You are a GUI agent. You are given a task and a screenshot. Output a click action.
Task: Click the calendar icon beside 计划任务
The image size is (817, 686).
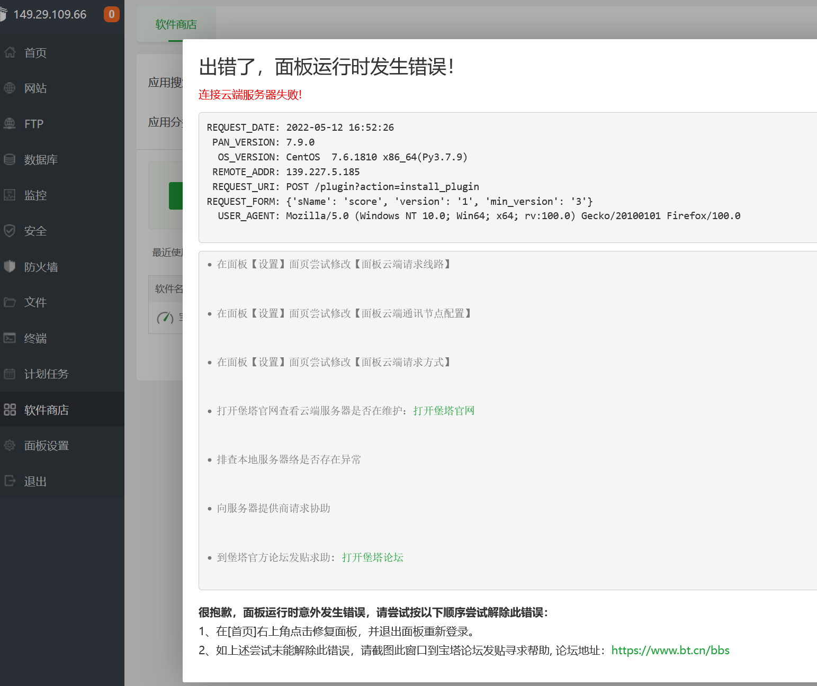coord(10,374)
